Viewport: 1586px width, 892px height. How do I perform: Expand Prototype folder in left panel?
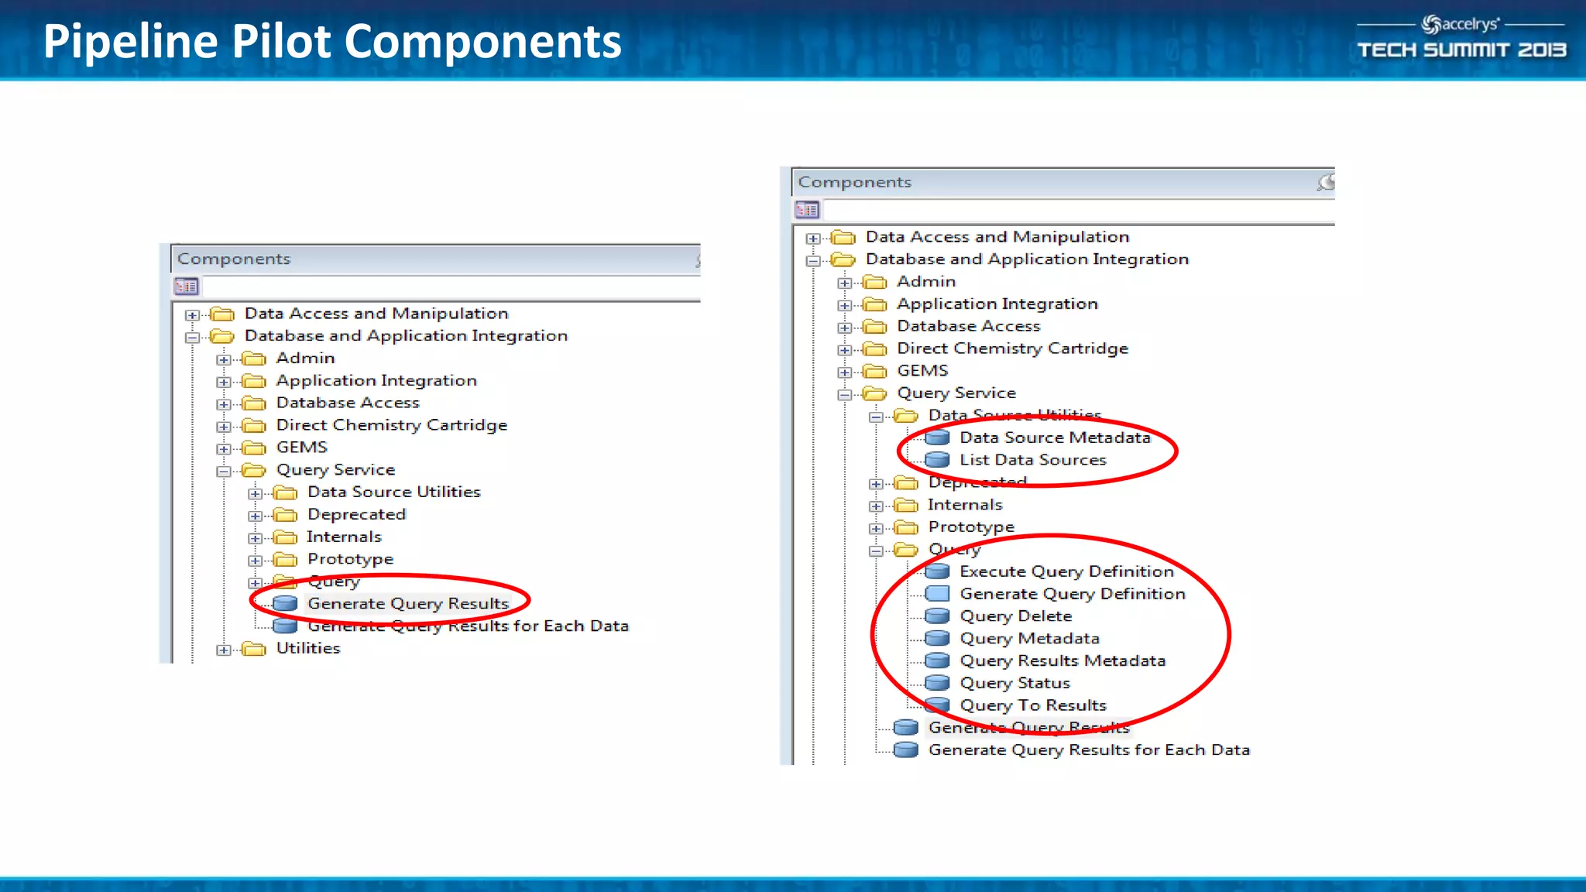click(x=255, y=561)
